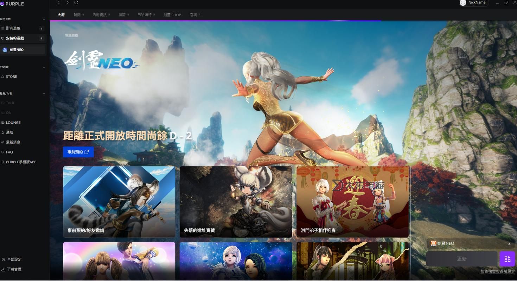517x281 pixels.
Task: Open TALK in the sidebar
Action: (x=10, y=103)
